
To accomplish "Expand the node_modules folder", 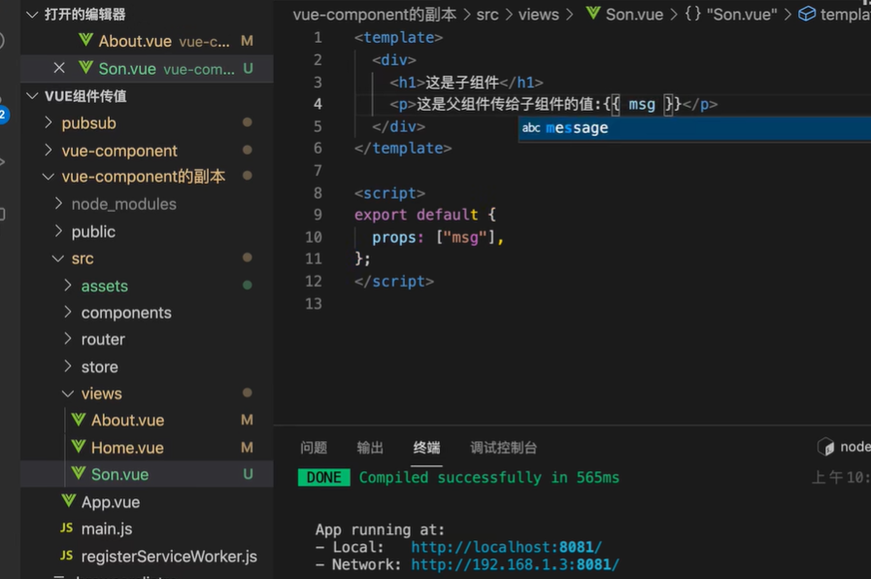I will pos(58,203).
